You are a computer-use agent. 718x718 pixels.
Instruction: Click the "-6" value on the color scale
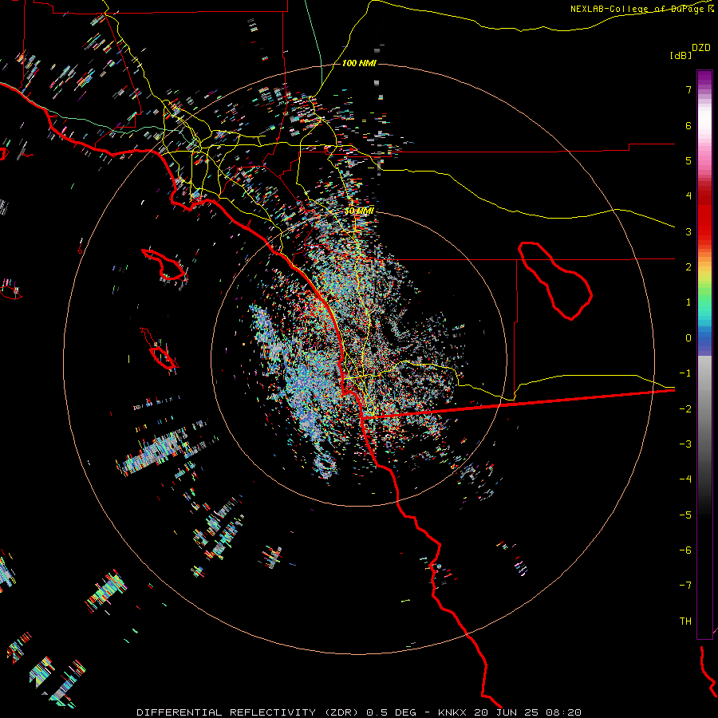(685, 550)
